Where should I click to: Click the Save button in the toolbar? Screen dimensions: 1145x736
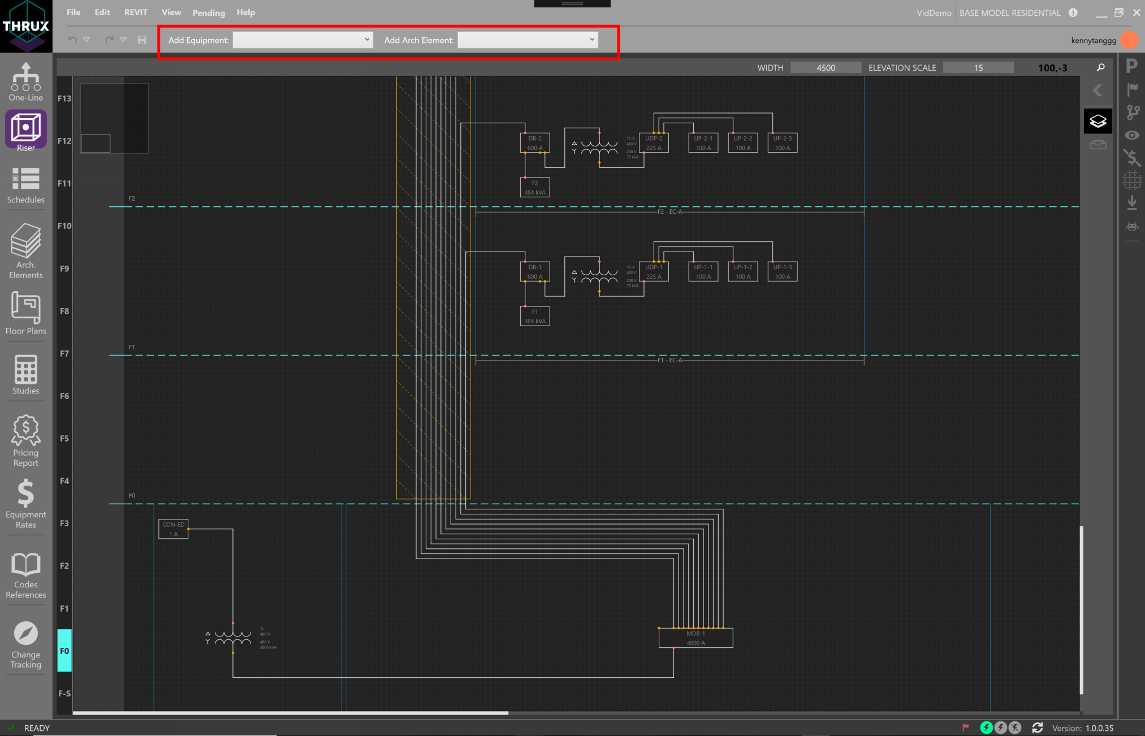142,40
